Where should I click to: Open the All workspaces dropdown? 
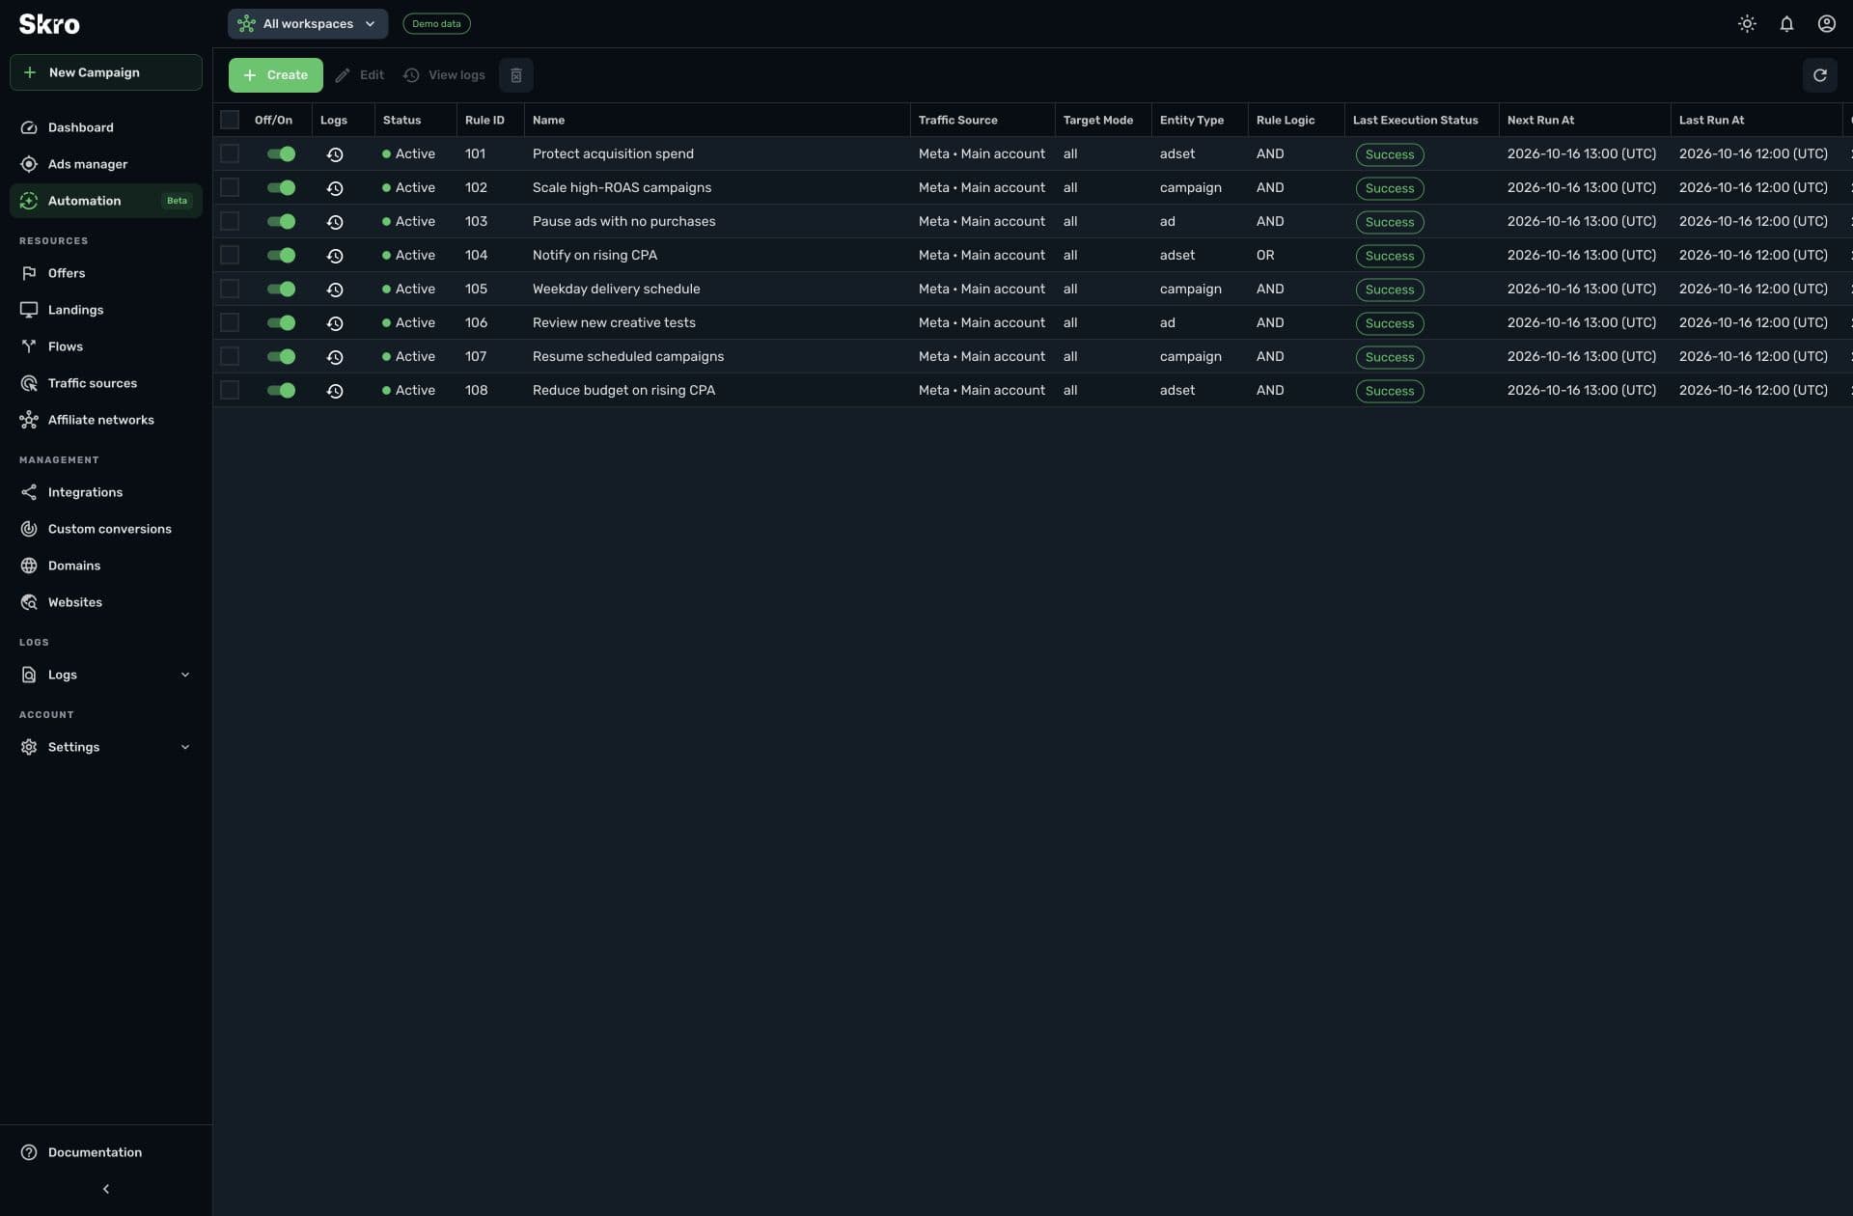click(x=308, y=24)
